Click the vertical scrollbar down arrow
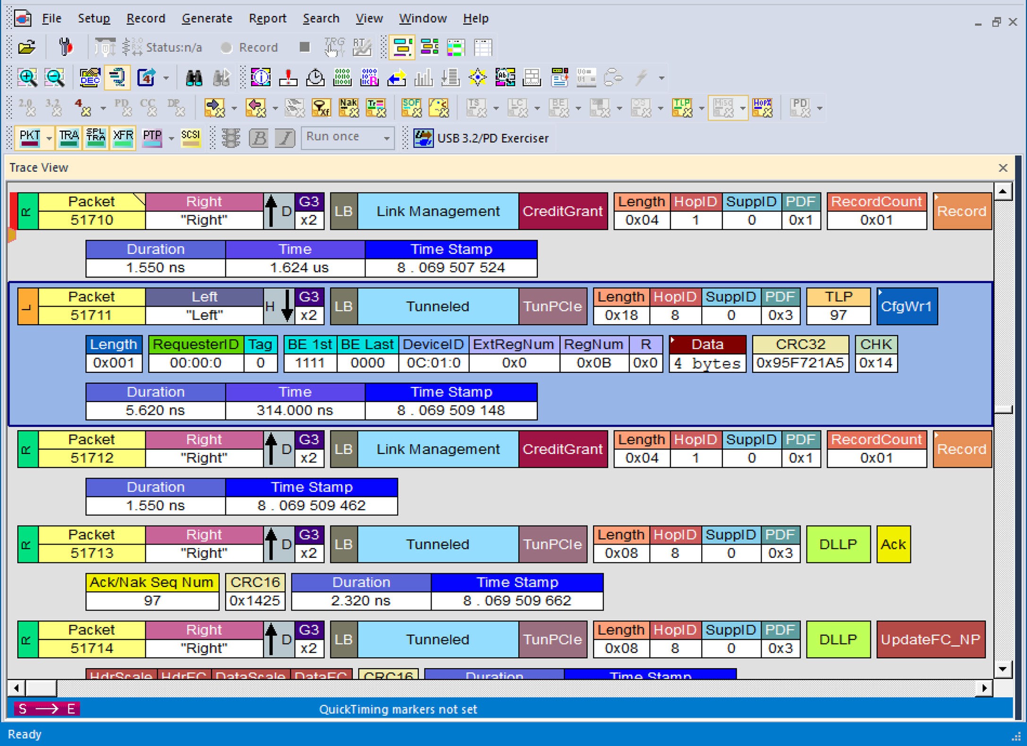The height and width of the screenshot is (746, 1027). pyautogui.click(x=1003, y=669)
